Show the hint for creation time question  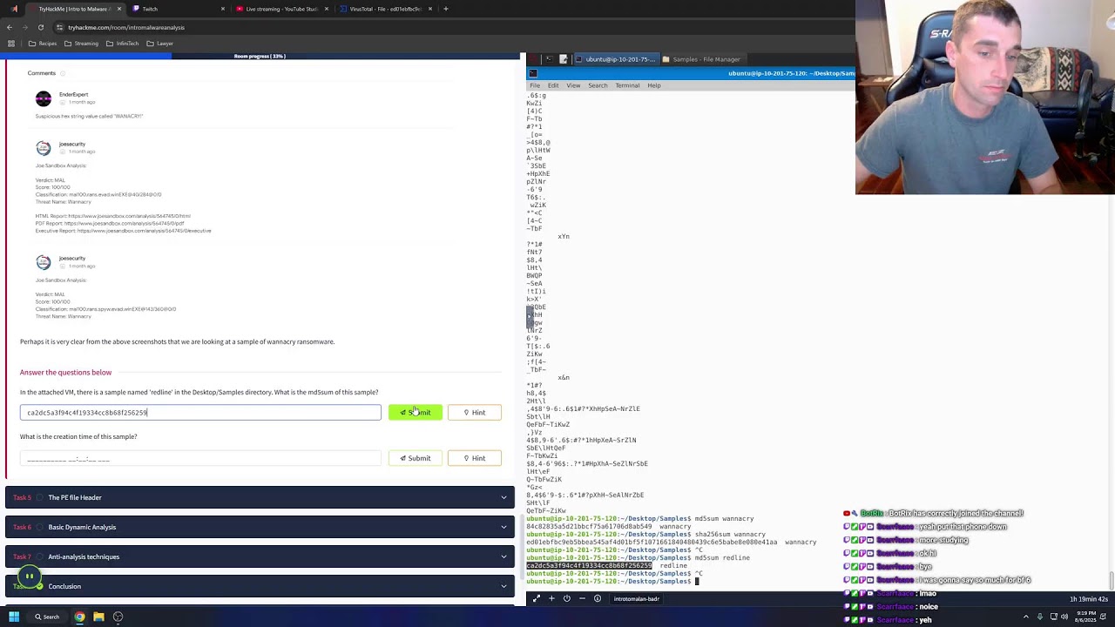click(474, 458)
